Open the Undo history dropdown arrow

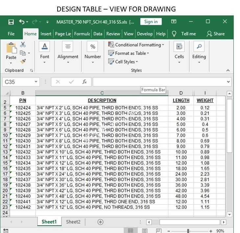(x=27, y=22)
